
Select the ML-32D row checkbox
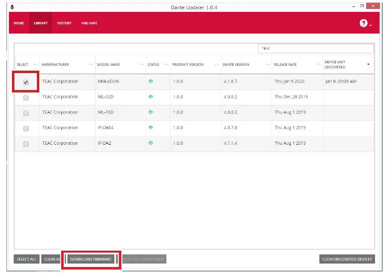pos(26,98)
